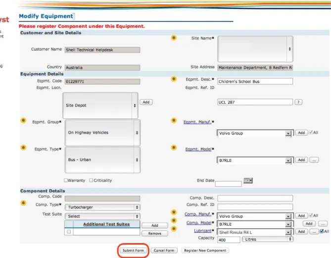Click Add beside Comp. Manuf. Volvo Group
The width and height of the screenshot is (331, 258).
301,215
